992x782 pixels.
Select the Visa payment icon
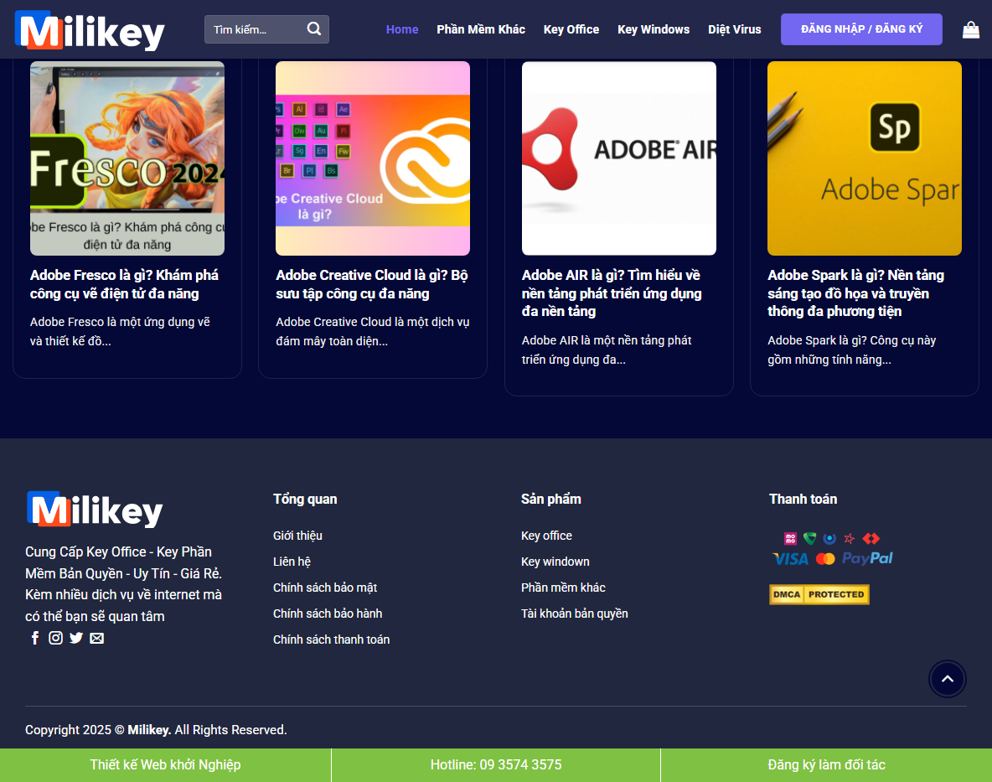pyautogui.click(x=789, y=557)
